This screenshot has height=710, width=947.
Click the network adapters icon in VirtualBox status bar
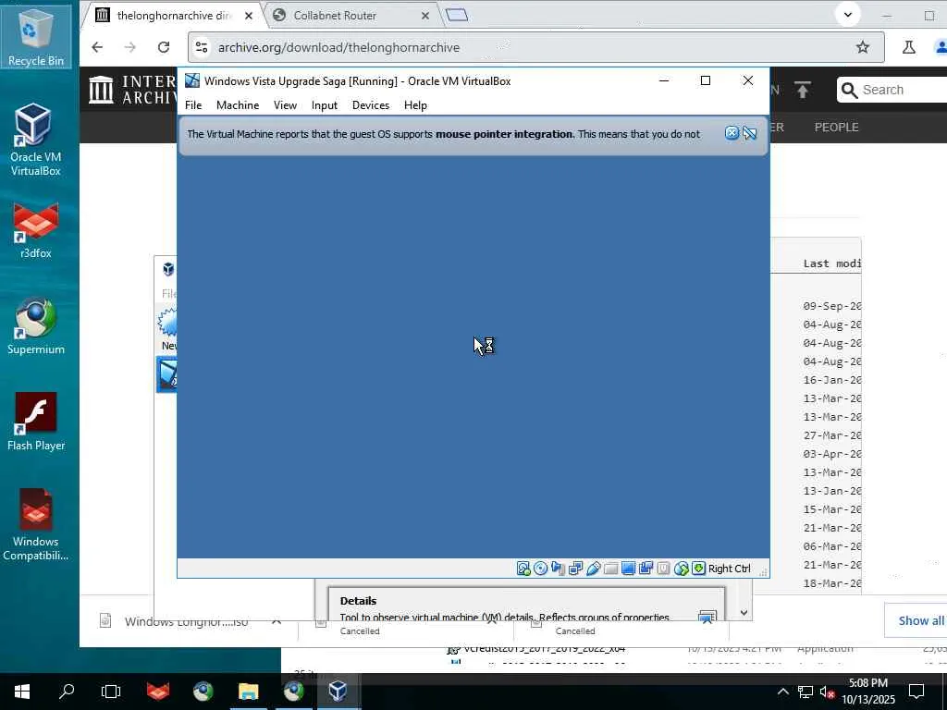[x=575, y=569]
